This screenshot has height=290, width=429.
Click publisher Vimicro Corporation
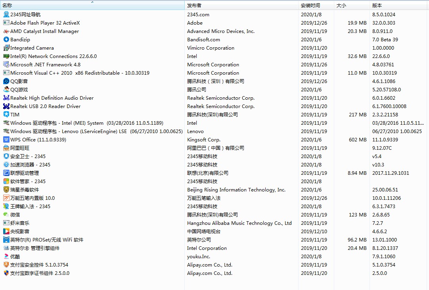(x=211, y=48)
